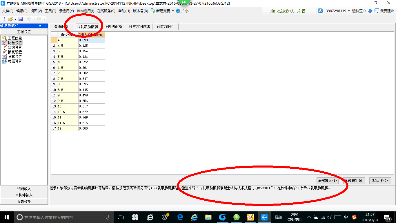Open Microsoft Edge from the taskbar

pyautogui.click(x=180, y=217)
